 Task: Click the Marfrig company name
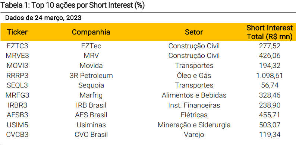coord(91,95)
